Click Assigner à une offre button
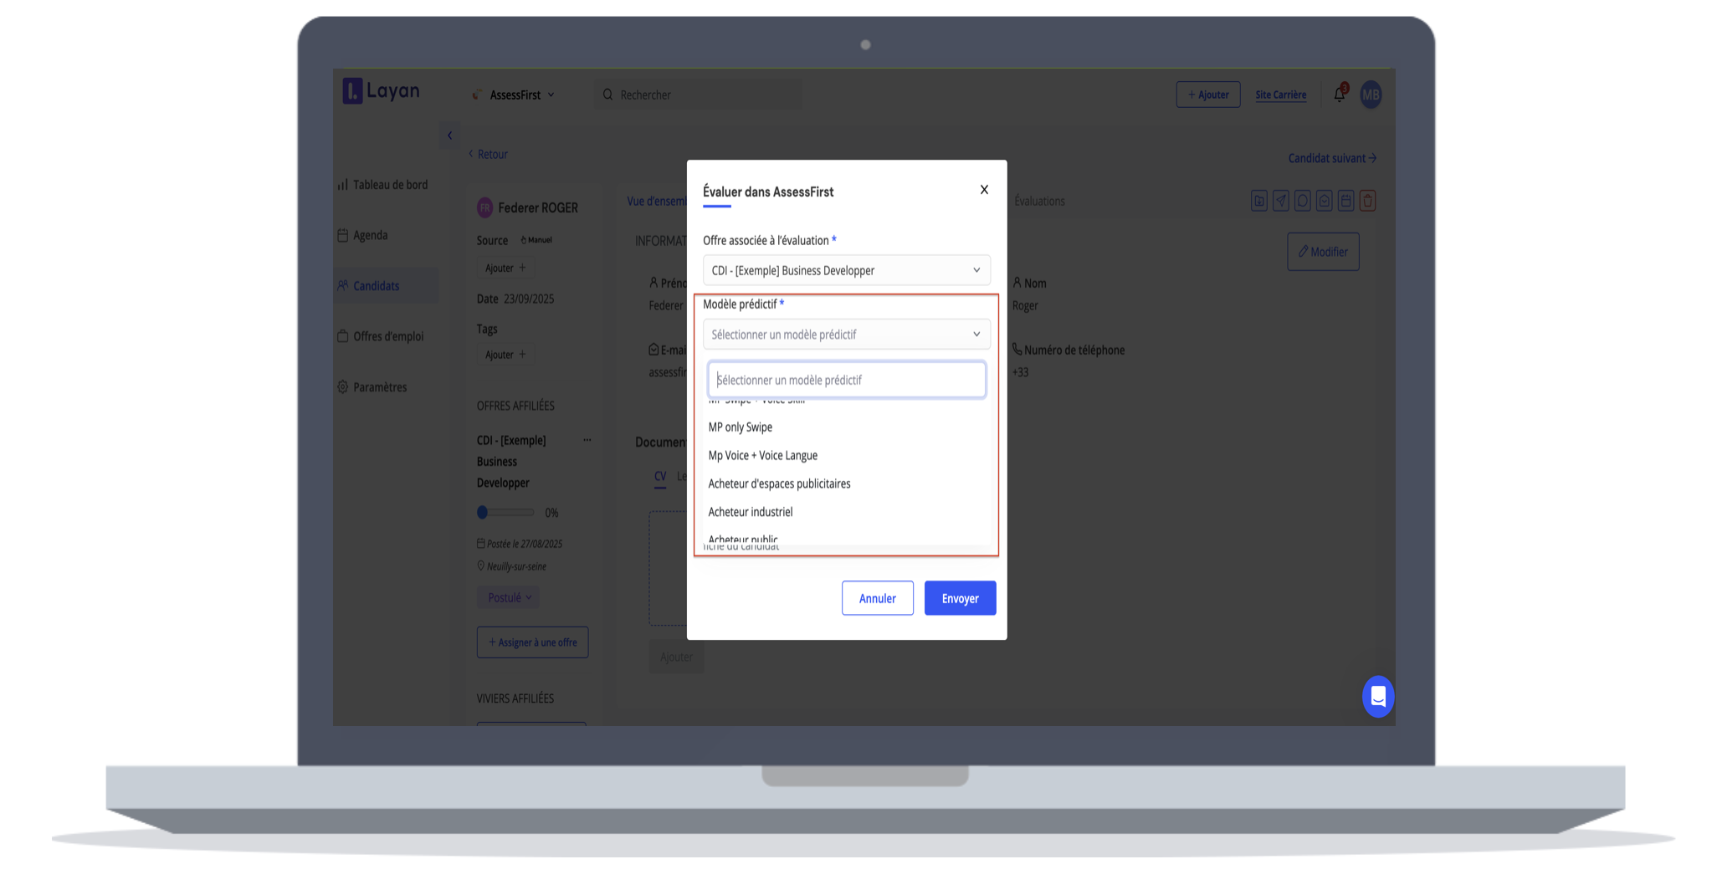 tap(532, 642)
